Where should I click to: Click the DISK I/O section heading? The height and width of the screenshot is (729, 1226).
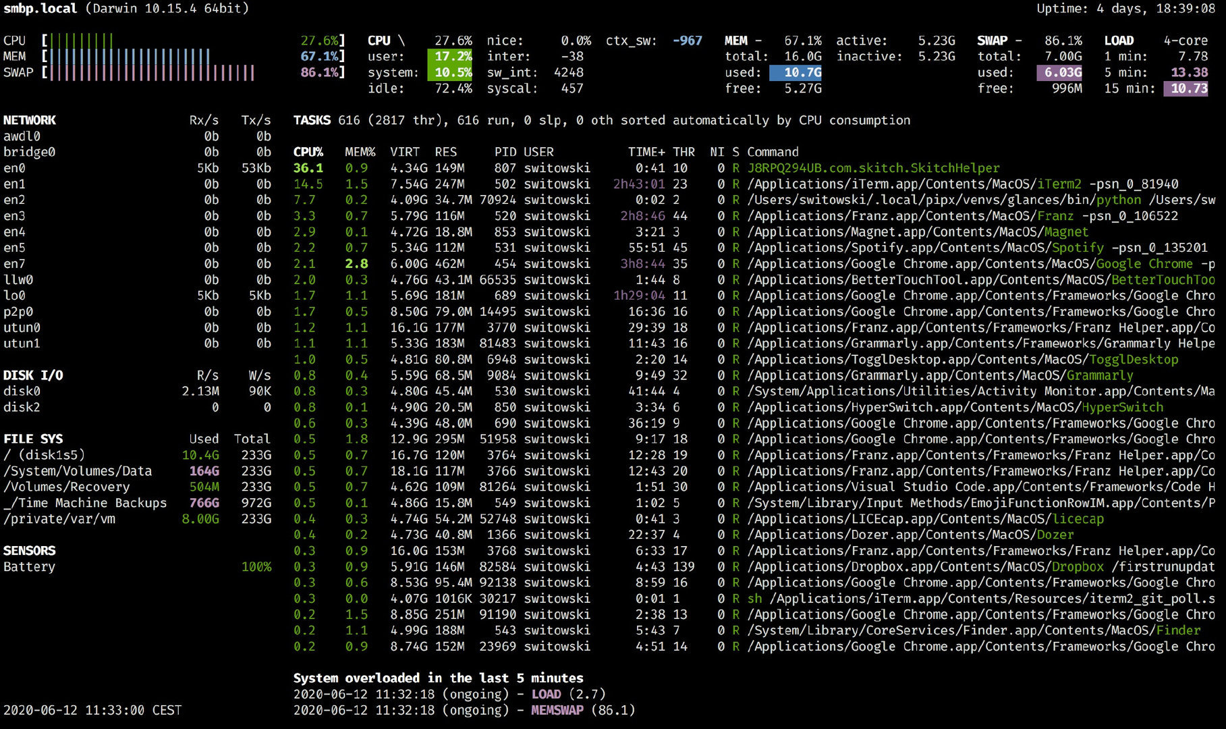coord(33,375)
